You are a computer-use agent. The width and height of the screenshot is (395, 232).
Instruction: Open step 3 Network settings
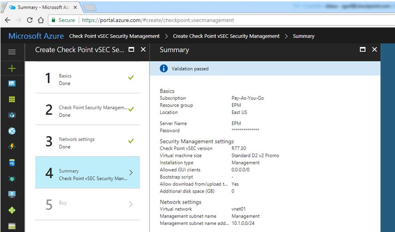[88, 141]
